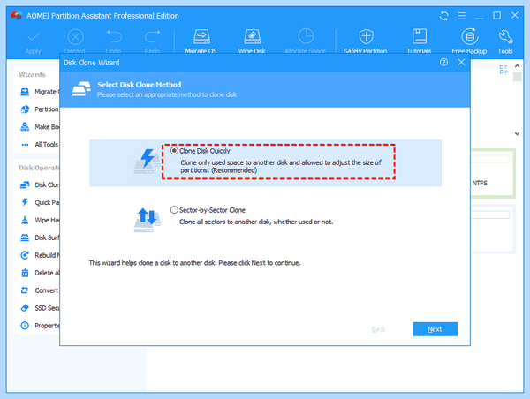This screenshot has width=530, height=399.
Task: Select the Clone Disk Quickly radio button
Action: 174,151
